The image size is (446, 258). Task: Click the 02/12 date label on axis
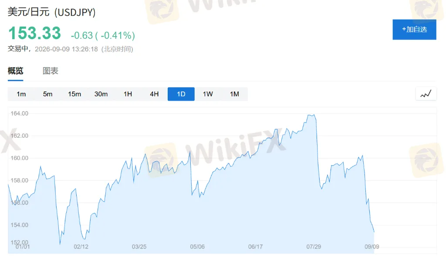click(81, 247)
